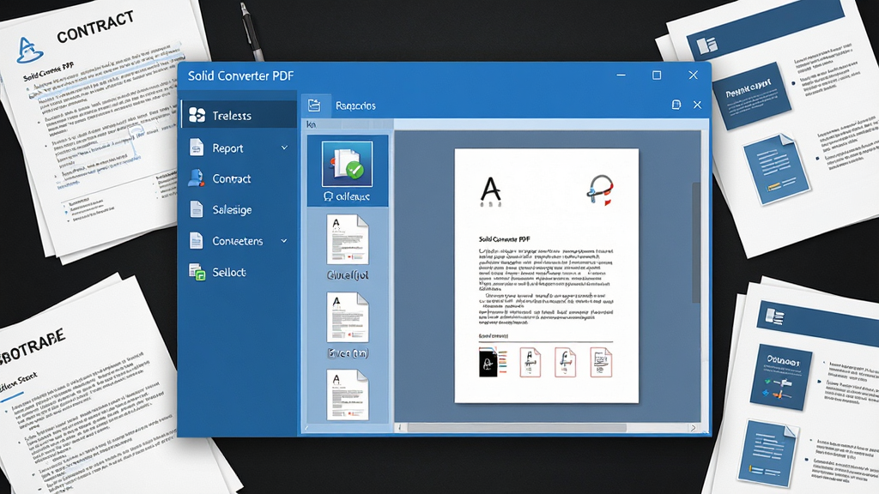Click the label under the first thumbnail
This screenshot has width=879, height=494.
coord(347,196)
